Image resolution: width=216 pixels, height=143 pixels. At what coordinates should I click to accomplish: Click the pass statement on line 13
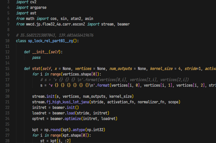tap(36, 57)
